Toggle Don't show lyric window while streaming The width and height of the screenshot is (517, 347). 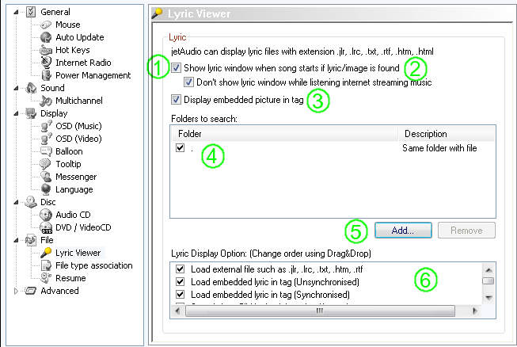[188, 82]
